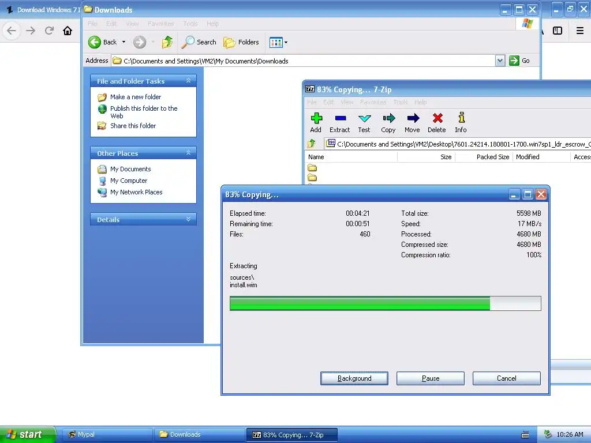Open the Help menu in 7-Zip
Image resolution: width=591 pixels, height=443 pixels.
point(420,102)
